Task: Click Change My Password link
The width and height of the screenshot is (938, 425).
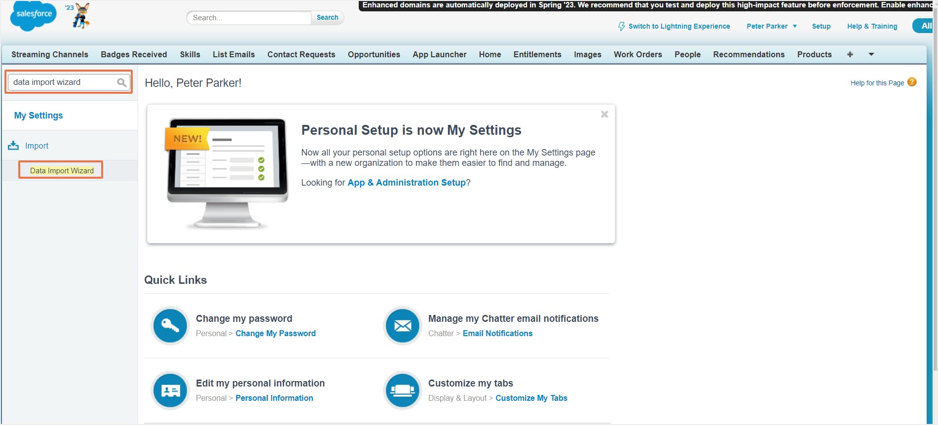Action: click(275, 333)
